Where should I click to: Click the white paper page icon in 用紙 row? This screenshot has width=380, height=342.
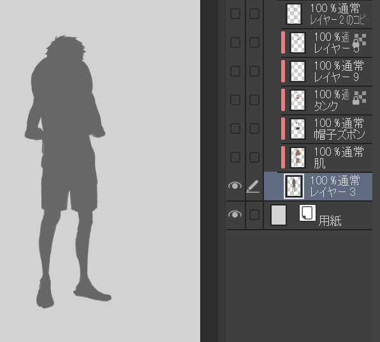pos(307,212)
